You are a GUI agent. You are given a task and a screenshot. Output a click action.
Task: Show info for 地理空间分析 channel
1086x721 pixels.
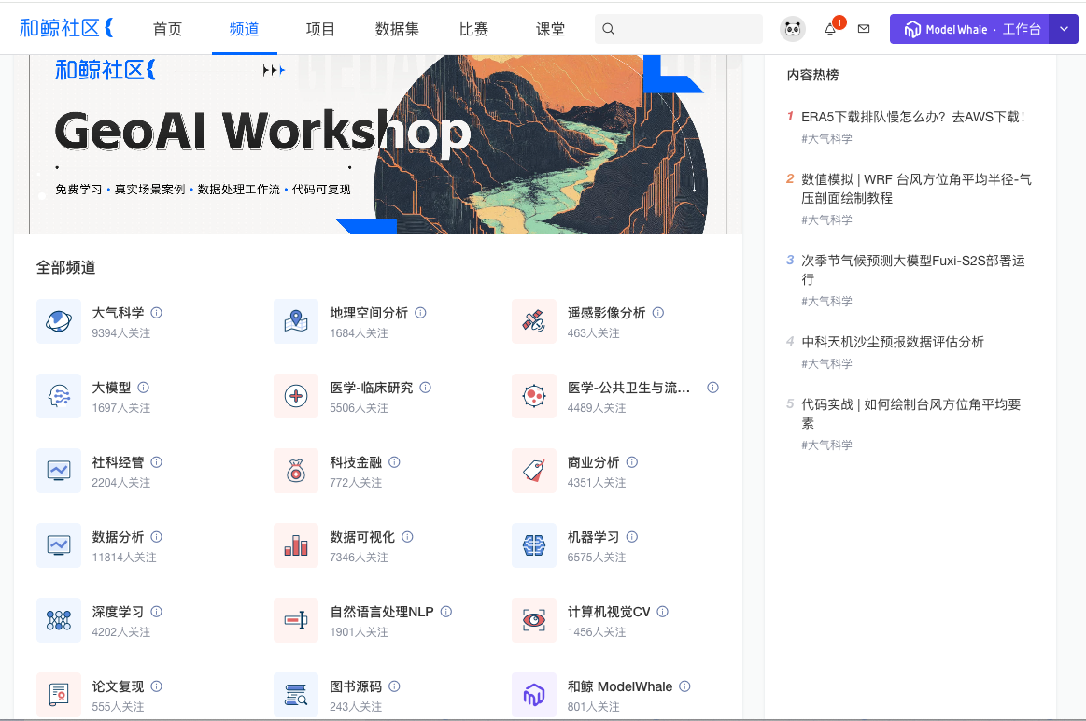(420, 312)
